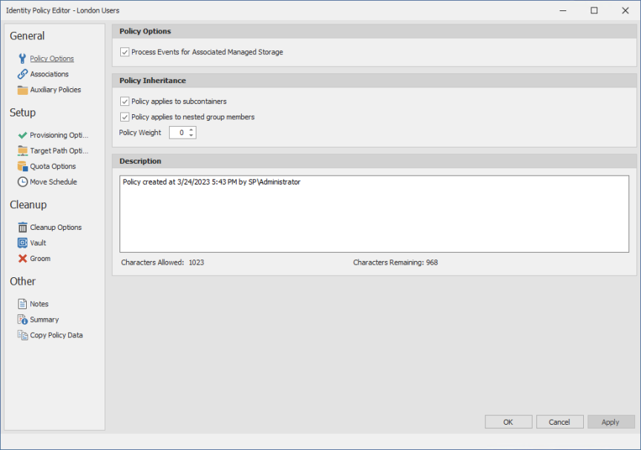Click the 'Characters Allowed: 1023' text
Viewport: 641px width, 450px height.
click(162, 262)
